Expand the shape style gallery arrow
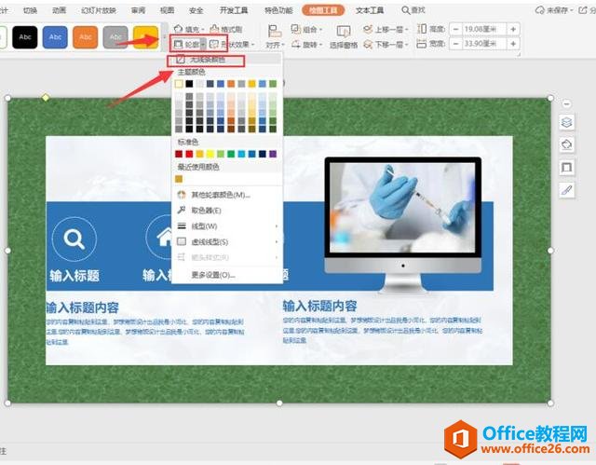The height and width of the screenshot is (465, 596). tap(164, 37)
